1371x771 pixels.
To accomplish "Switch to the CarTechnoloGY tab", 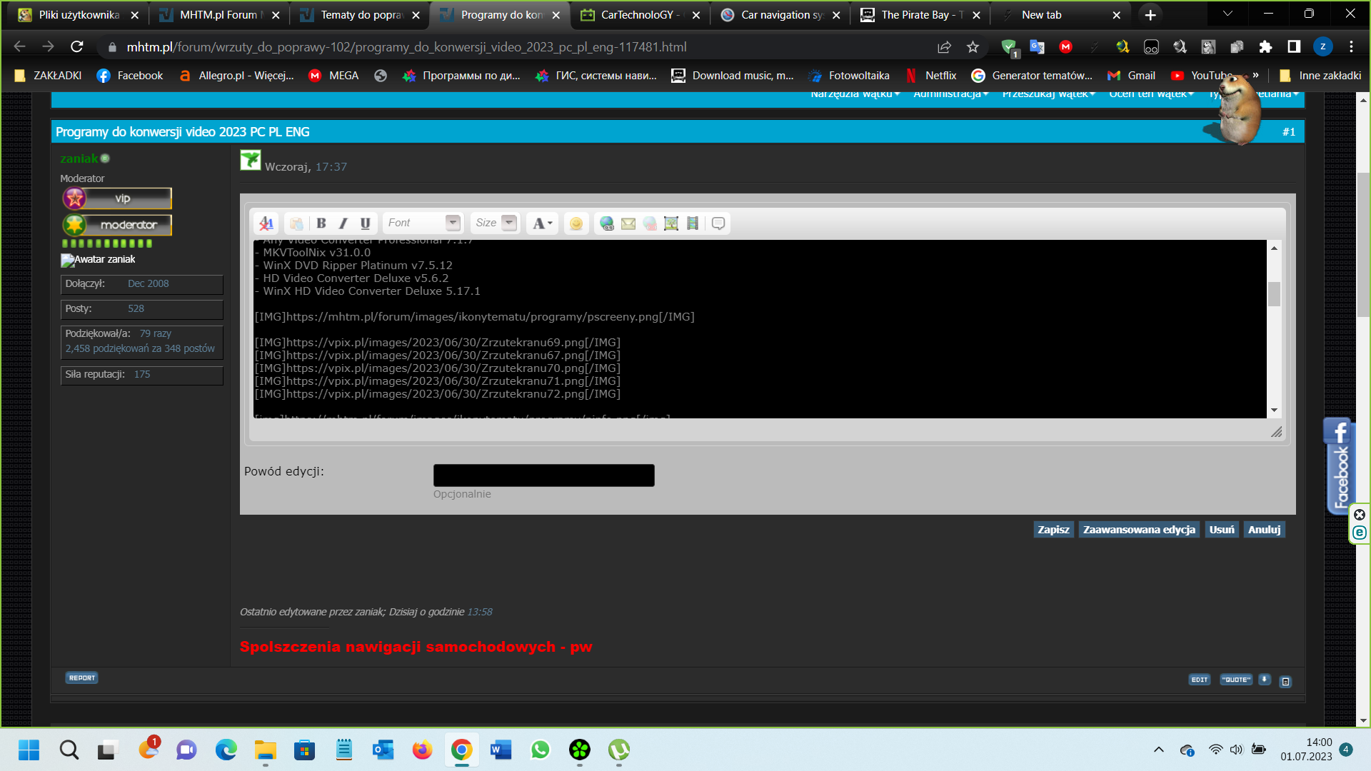I will tap(639, 15).
